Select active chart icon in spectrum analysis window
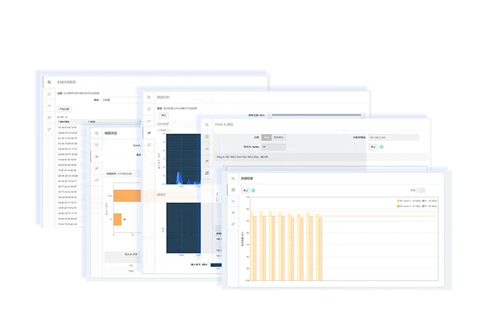Viewport: 495px width, 328px height. click(x=148, y=133)
